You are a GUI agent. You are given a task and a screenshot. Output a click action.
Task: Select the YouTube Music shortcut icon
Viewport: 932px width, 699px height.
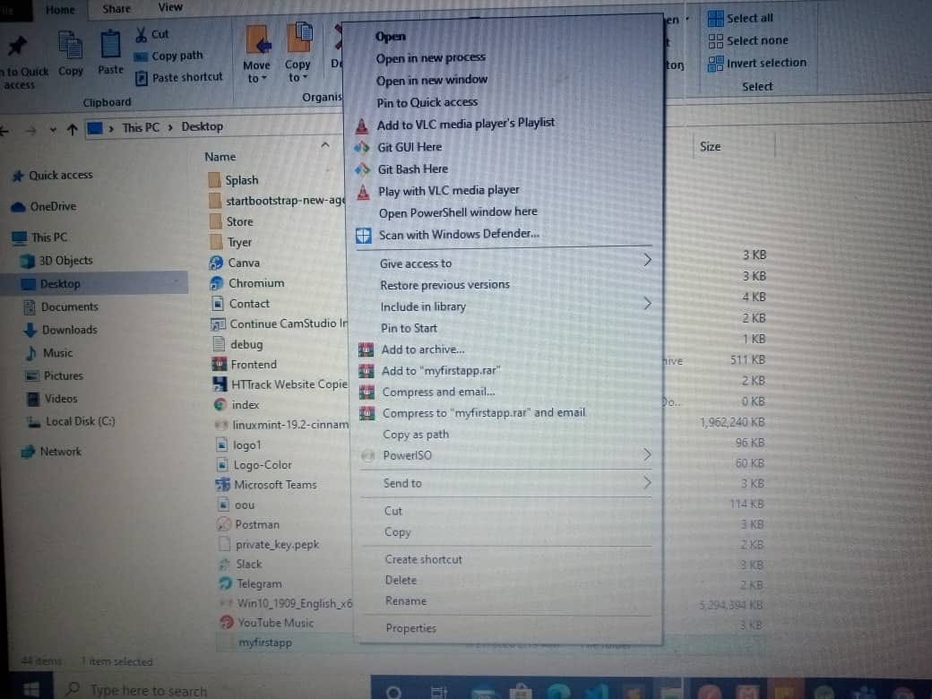(227, 622)
